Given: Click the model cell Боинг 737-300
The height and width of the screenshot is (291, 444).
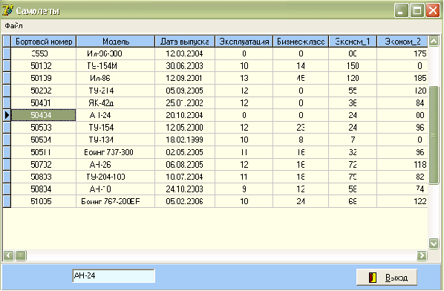Looking at the screenshot, I should 116,152.
